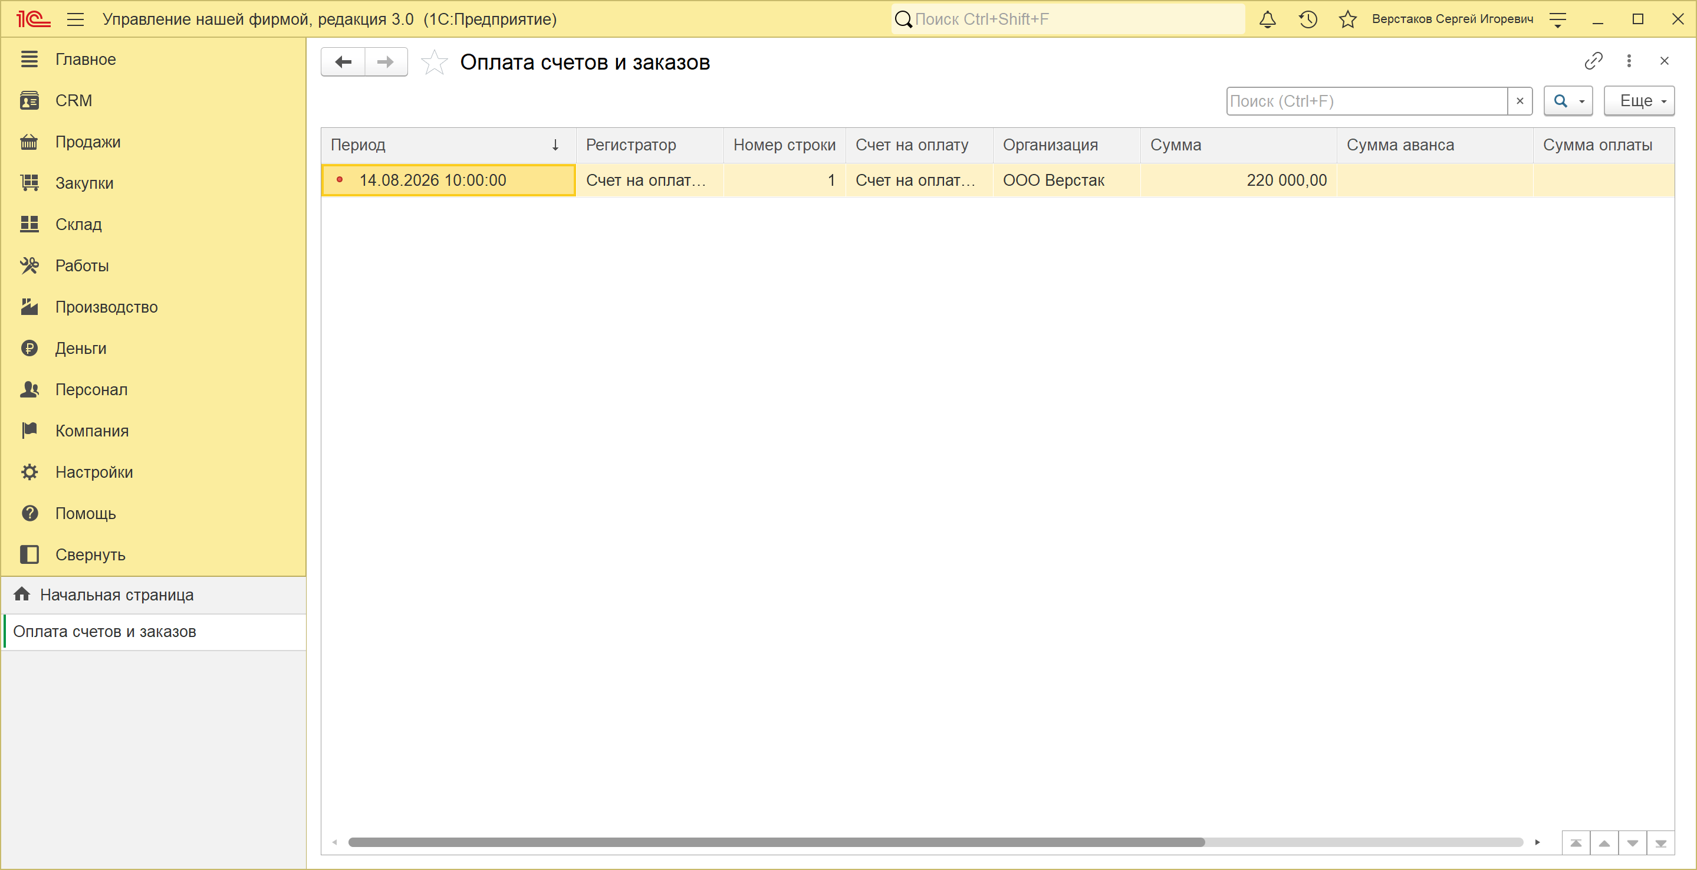Open the hamburger main menu icon
Viewport: 1697px width, 870px height.
point(75,19)
